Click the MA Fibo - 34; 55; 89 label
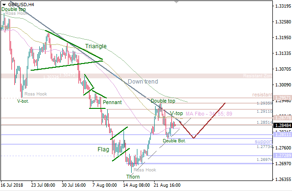Screen dimensions: 292x191 coord(210,114)
